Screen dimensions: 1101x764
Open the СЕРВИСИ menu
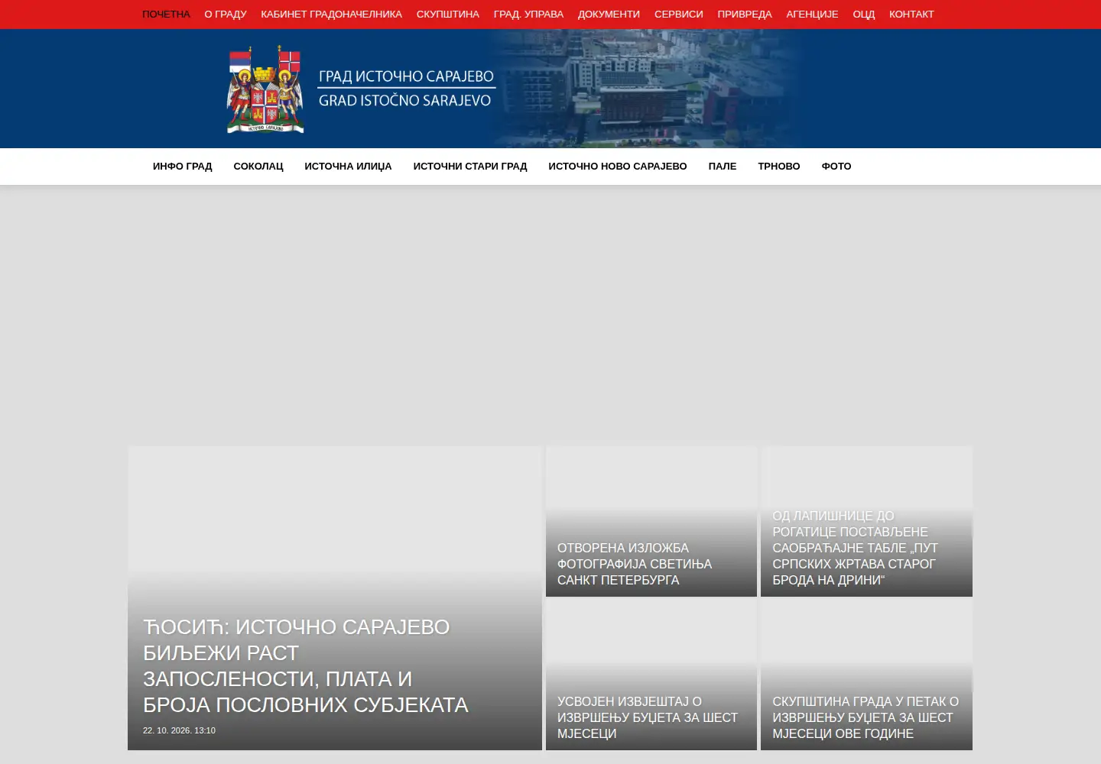679,15
